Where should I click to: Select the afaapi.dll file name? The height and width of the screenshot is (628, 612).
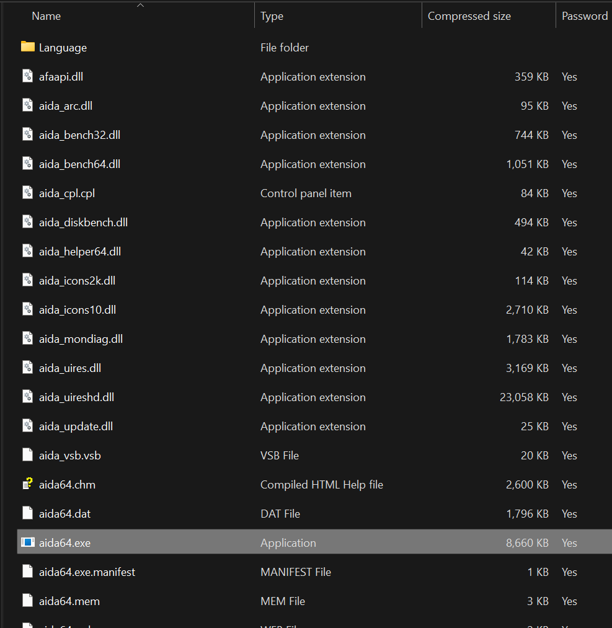tap(61, 76)
